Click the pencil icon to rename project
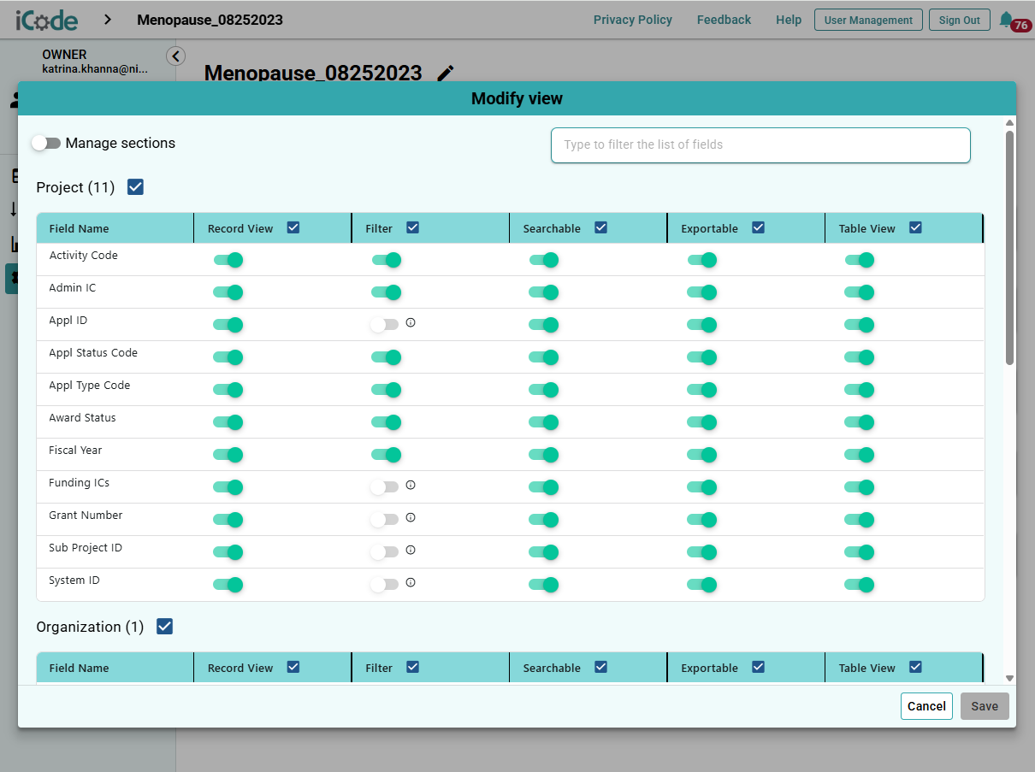Viewport: 1035px width, 772px height. pyautogui.click(x=445, y=74)
